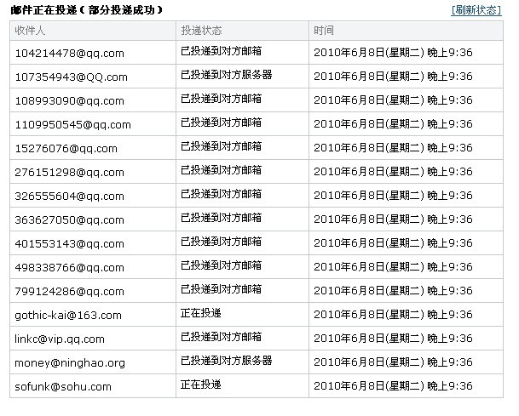Viewport: 519px width, 416px height.
Task: Click recipient gothic-kai@163.com
Action: 68,316
